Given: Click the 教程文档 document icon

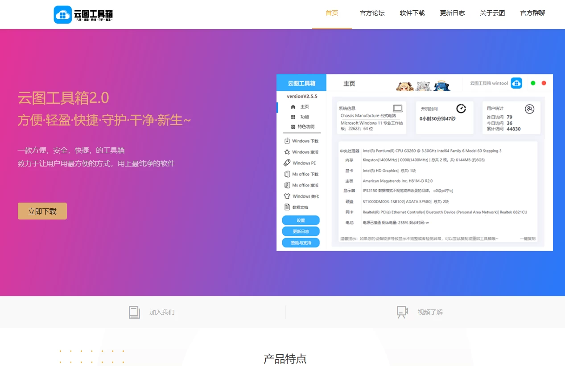Looking at the screenshot, I should (x=287, y=207).
